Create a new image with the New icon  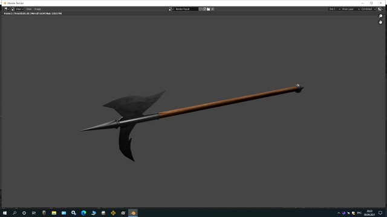coord(204,9)
